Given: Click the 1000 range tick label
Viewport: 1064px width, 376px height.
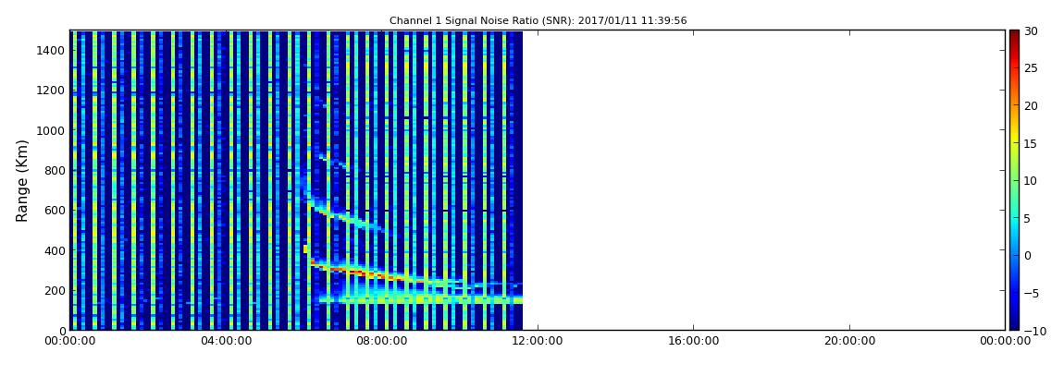Looking at the screenshot, I should [52, 130].
